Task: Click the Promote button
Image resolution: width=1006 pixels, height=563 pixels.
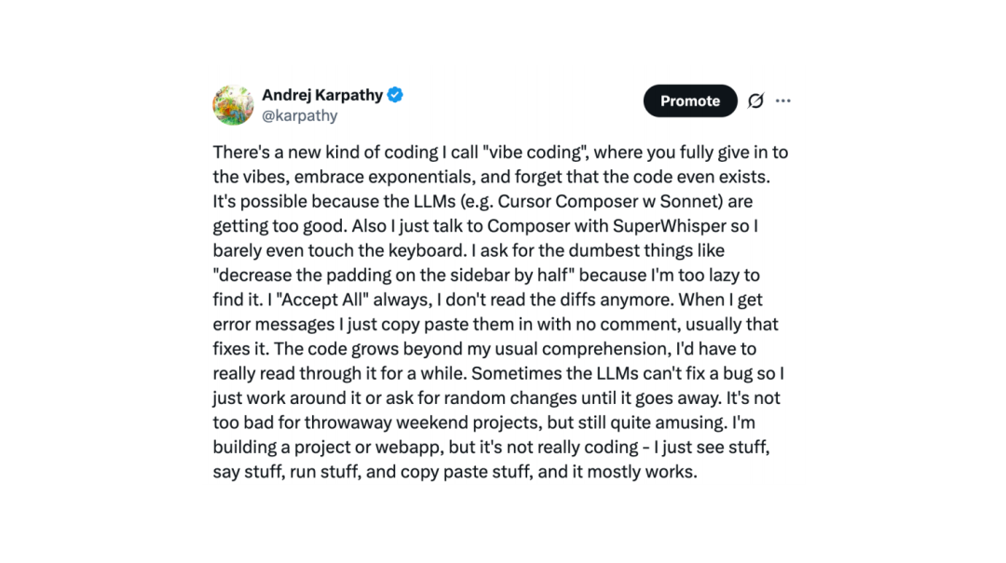Action: (690, 101)
